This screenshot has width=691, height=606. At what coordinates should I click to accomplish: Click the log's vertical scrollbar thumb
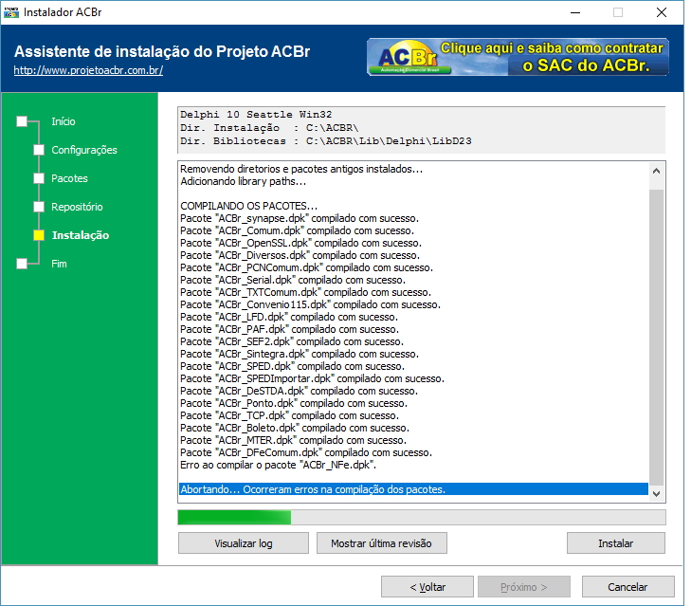(x=656, y=338)
